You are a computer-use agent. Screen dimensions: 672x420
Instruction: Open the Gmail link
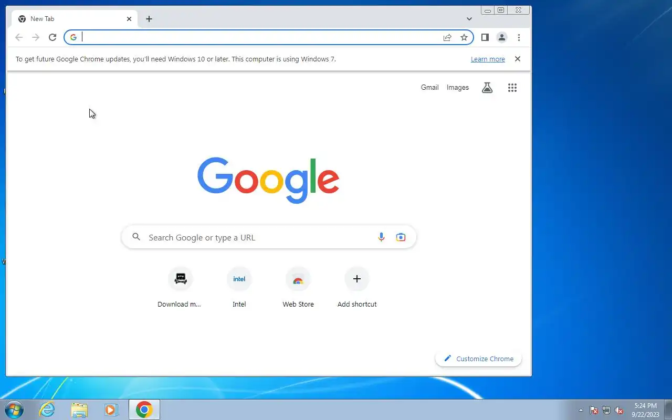click(x=429, y=88)
